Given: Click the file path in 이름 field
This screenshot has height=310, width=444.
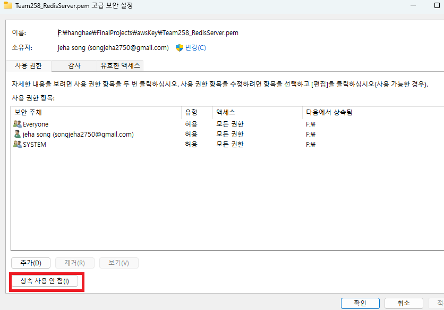Looking at the screenshot, I should click(x=148, y=33).
